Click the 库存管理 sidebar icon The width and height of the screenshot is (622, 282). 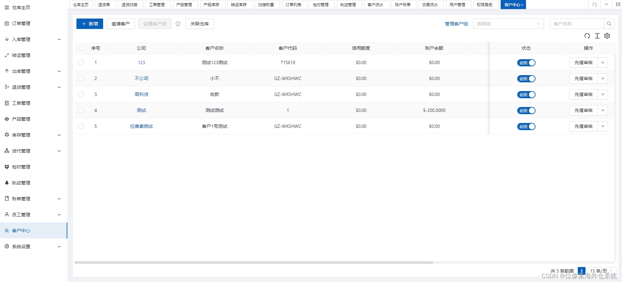pyautogui.click(x=7, y=135)
